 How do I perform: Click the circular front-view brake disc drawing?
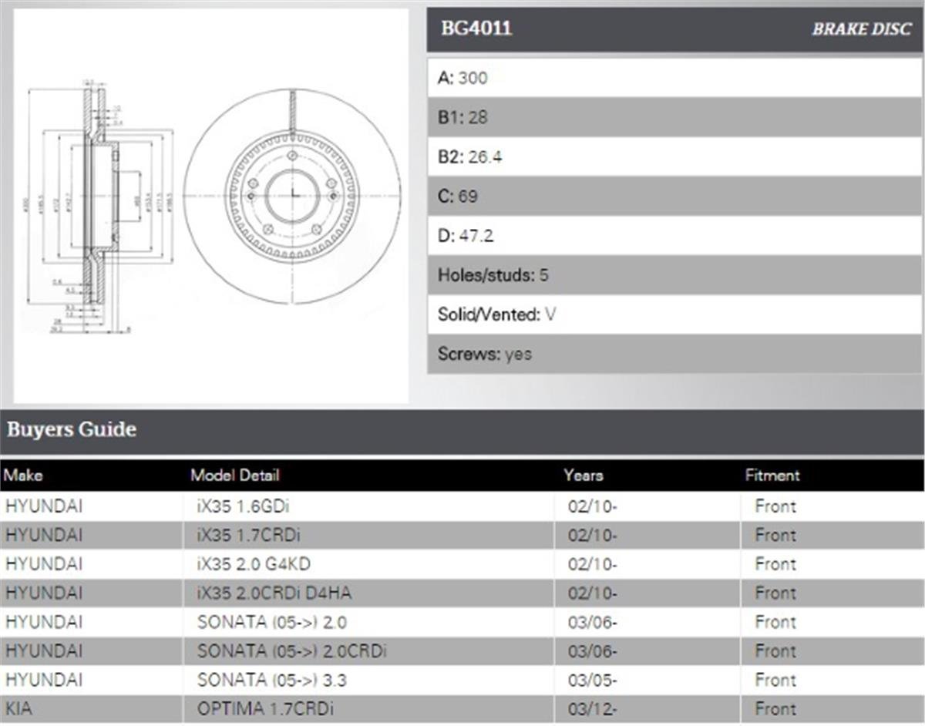pyautogui.click(x=292, y=196)
